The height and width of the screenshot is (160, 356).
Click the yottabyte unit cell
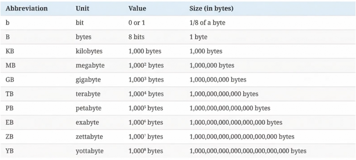pos(89,151)
